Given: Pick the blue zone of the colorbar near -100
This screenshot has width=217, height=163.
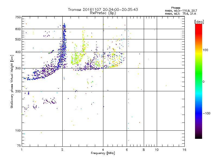Looking at the screenshot, I should click(x=199, y=113).
